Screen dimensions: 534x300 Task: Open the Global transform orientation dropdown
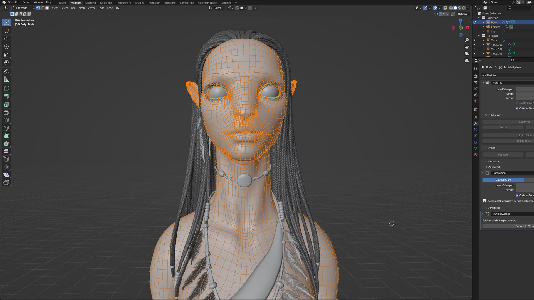click(x=217, y=8)
